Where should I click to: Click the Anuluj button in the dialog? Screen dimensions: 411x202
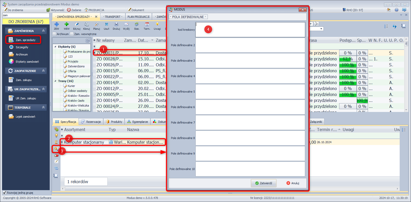click(x=293, y=183)
